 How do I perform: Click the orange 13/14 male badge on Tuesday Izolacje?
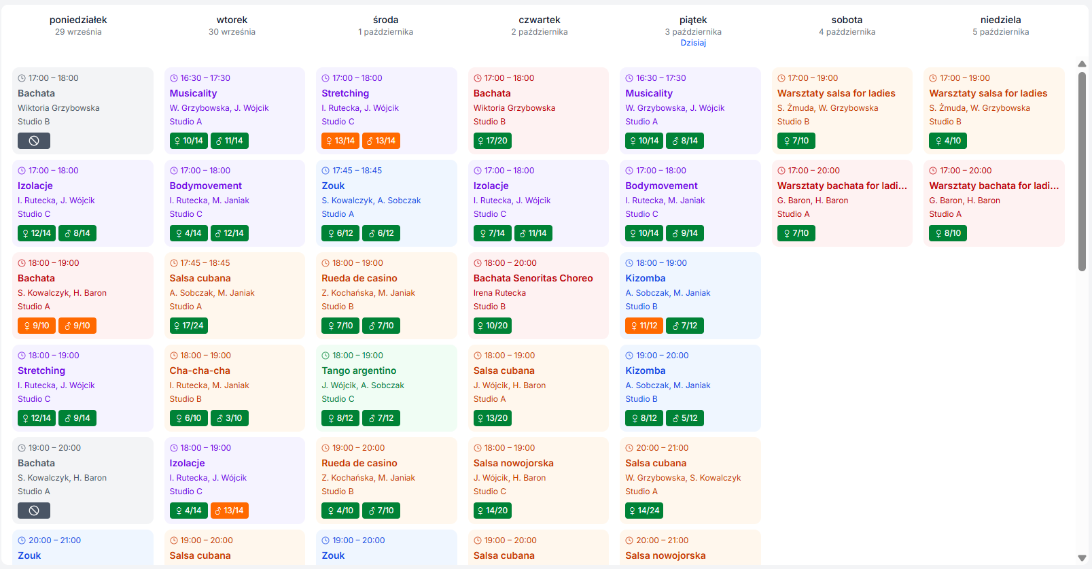(x=229, y=511)
